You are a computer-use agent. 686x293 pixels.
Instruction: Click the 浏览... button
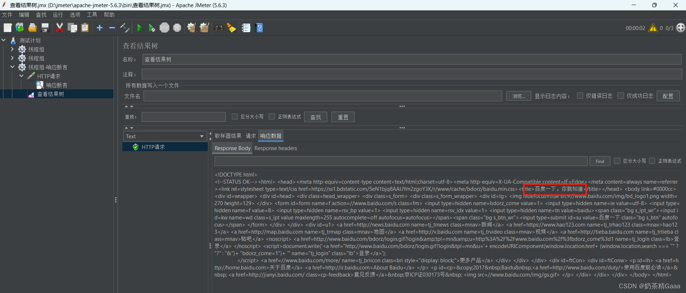(519, 96)
